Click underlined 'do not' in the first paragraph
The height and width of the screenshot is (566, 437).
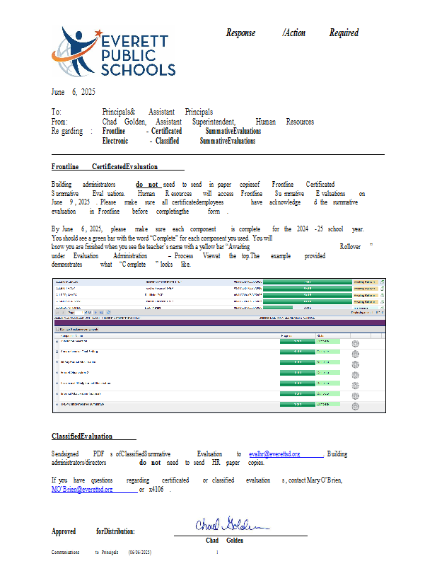click(x=147, y=185)
